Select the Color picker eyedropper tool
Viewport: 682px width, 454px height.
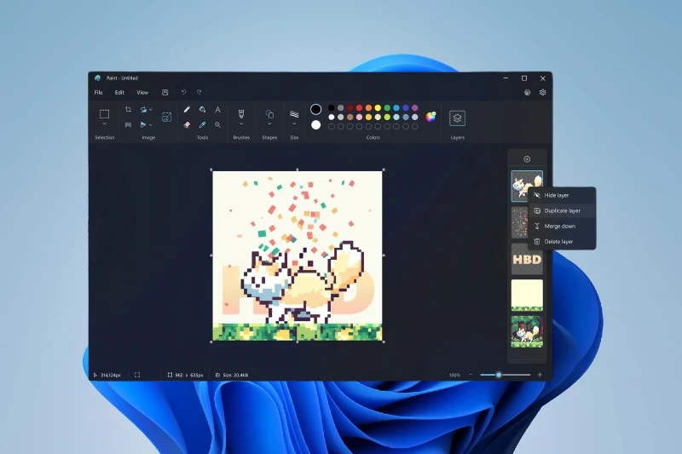[202, 124]
